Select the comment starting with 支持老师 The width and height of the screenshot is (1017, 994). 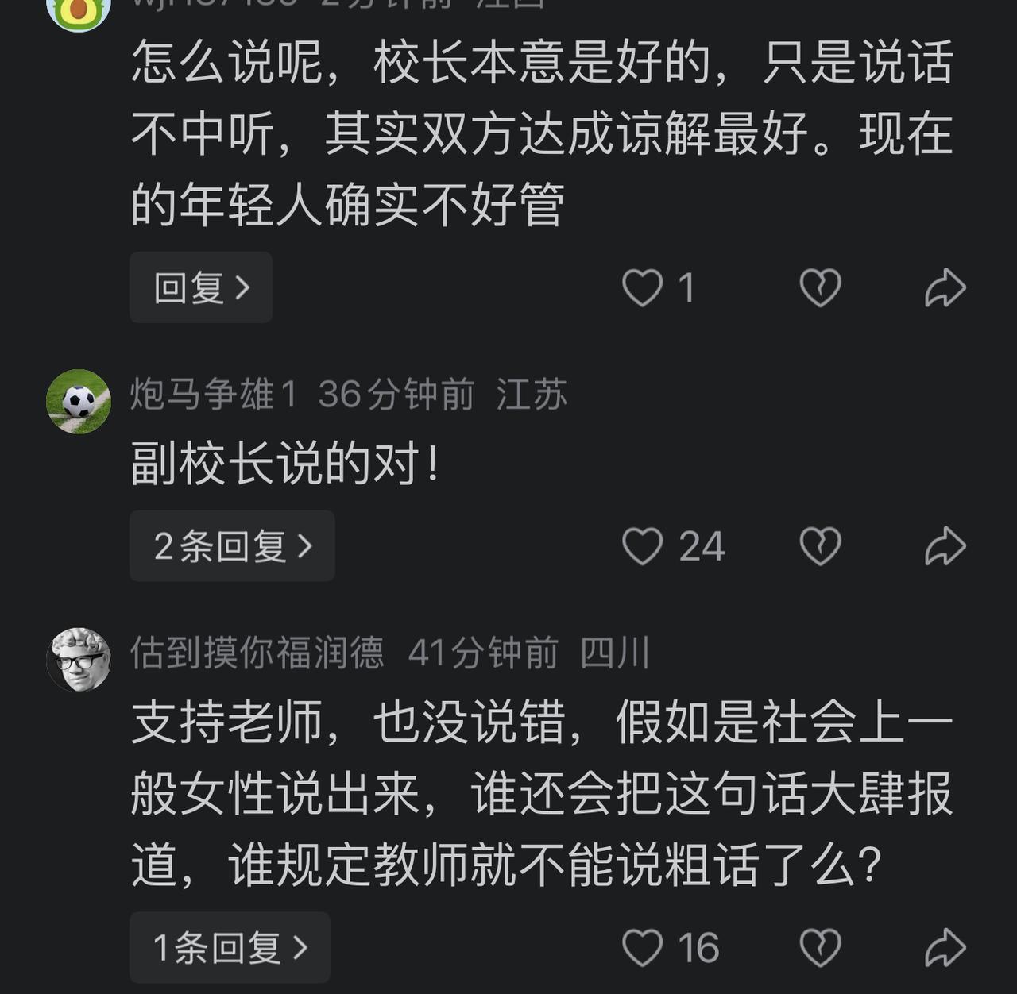[x=542, y=794]
